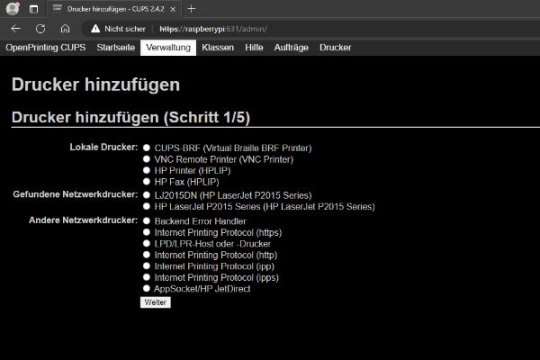Select the LJ2015DN network printer radio
This screenshot has width=540, height=360.
click(x=147, y=195)
